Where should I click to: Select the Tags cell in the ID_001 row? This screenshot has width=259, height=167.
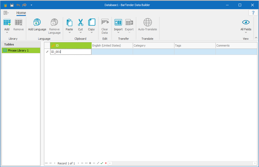tap(195, 52)
